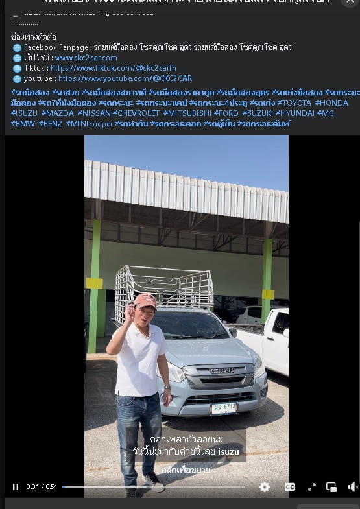Click the คลิกเพื่อขยาย expand overlay text
360x509 pixels.
pyautogui.click(x=186, y=469)
